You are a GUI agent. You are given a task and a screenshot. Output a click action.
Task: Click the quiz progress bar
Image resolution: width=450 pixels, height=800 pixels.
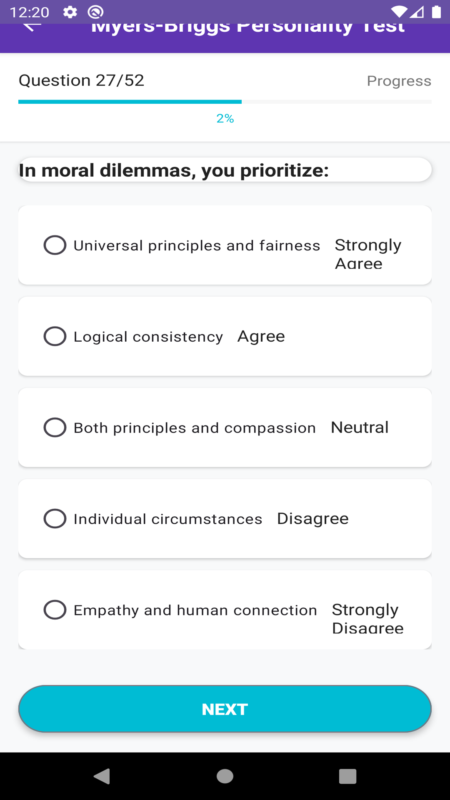tap(225, 102)
